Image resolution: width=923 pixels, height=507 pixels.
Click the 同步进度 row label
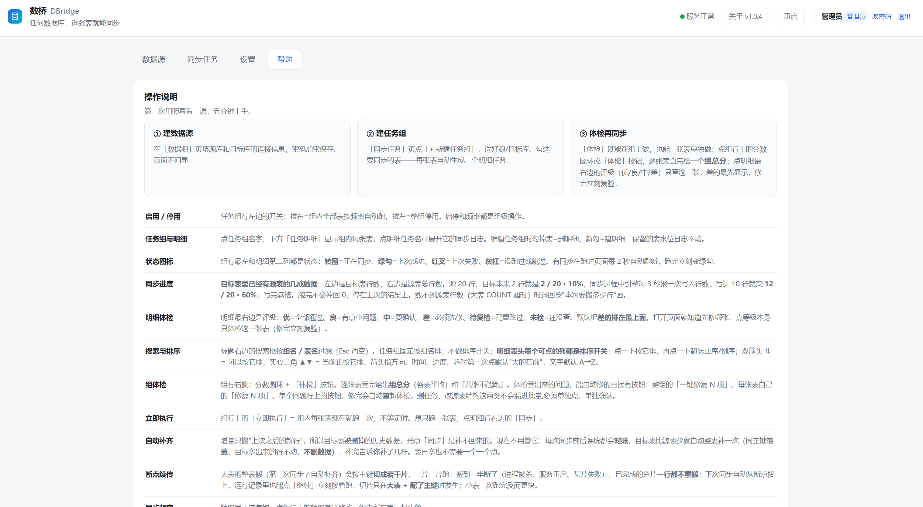(159, 284)
